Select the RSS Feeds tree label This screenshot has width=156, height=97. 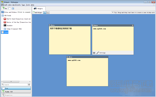[8, 16]
